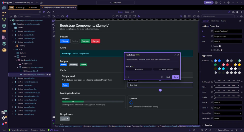Expand Section sampleLoaders tree node
The image size is (244, 132).
coord(13,78)
